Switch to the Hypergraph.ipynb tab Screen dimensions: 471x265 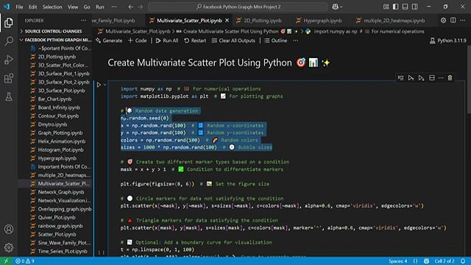[322, 21]
